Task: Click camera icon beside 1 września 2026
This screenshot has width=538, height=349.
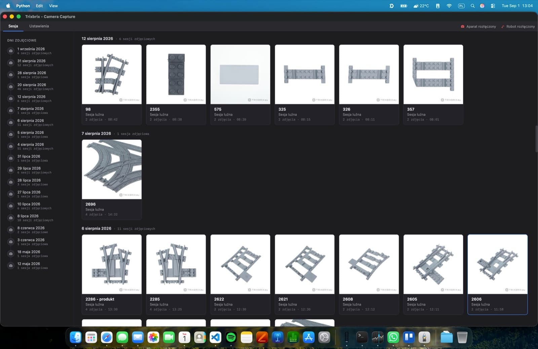Action: point(11,51)
